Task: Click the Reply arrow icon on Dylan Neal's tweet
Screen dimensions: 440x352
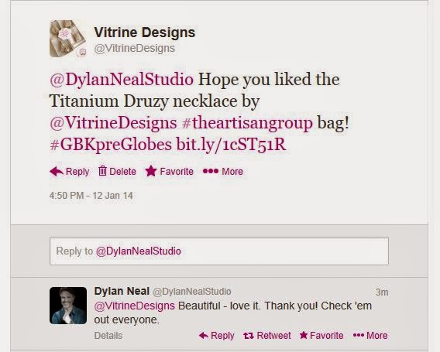Action: 204,336
